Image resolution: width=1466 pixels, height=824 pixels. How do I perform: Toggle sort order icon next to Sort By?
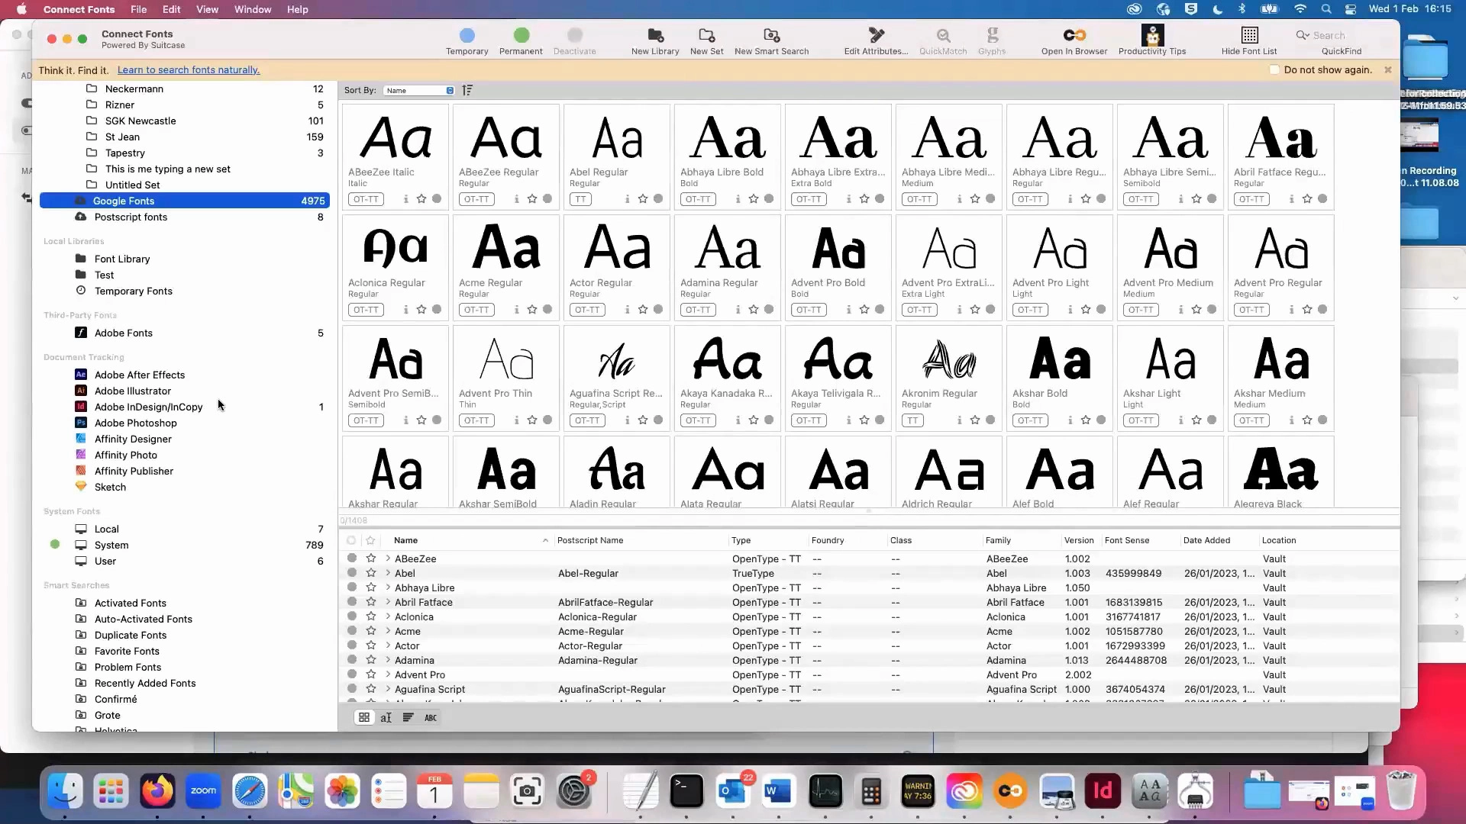click(467, 90)
